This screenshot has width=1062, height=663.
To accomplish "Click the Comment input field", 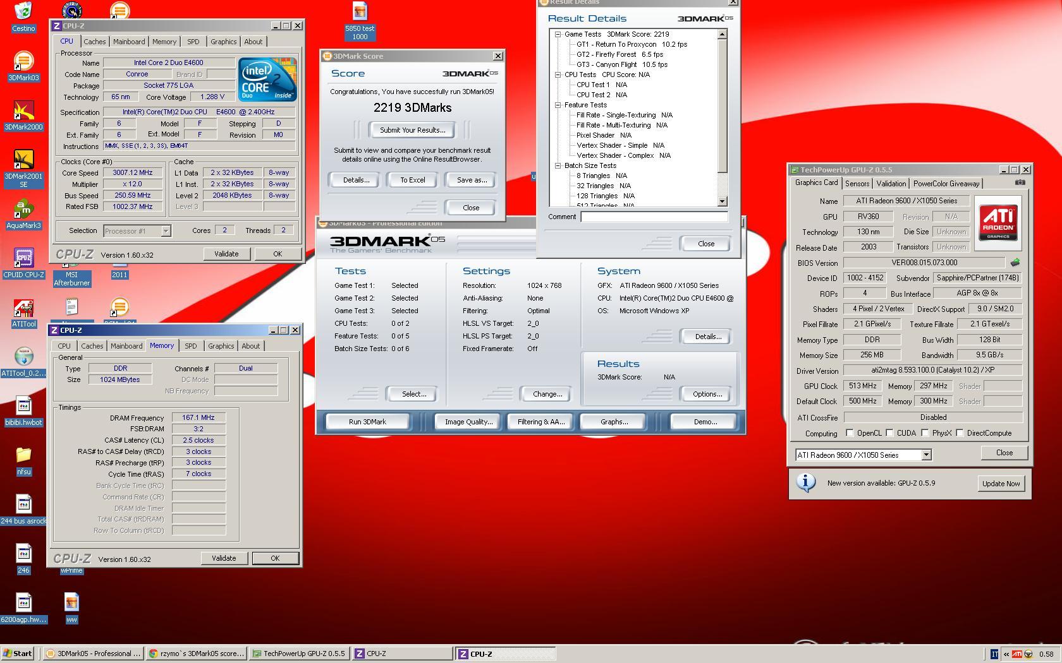I will coord(654,217).
